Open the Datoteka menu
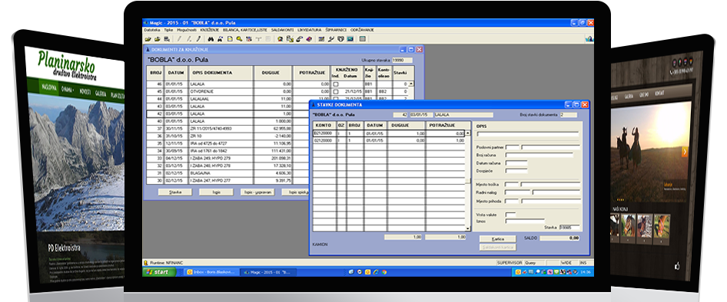 (151, 30)
